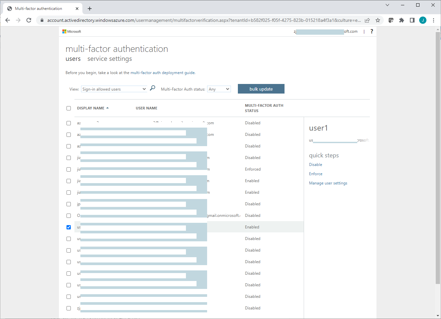Check the checkbox for the Enforced user row
Image resolution: width=441 pixels, height=319 pixels.
tap(68, 169)
